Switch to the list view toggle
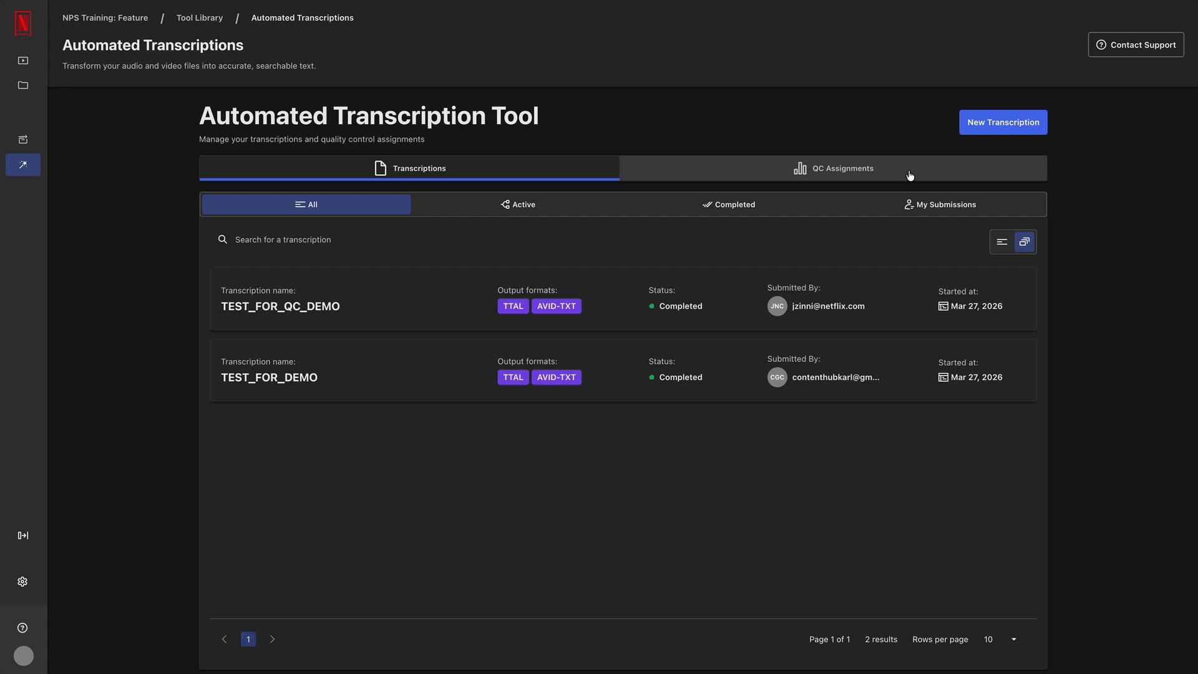The image size is (1198, 674). [1002, 242]
